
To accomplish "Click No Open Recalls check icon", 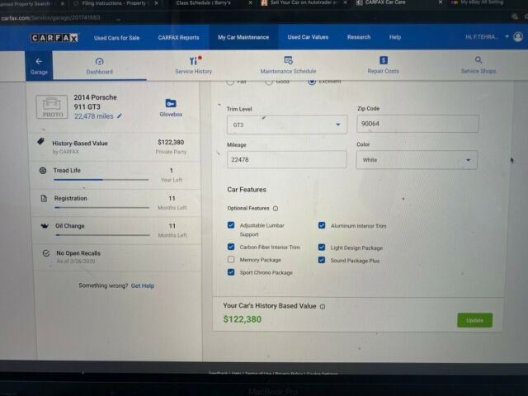I will tap(46, 253).
